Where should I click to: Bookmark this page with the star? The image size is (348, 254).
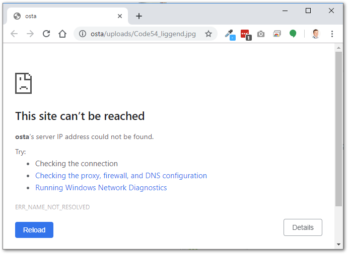(208, 34)
